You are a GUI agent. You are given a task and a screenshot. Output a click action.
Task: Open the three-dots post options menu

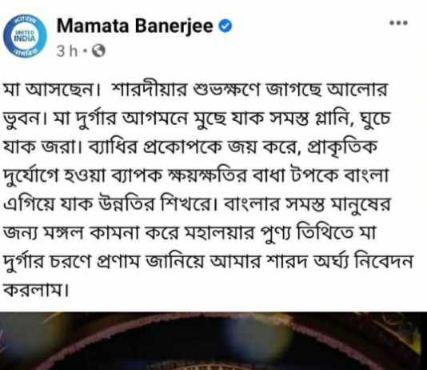coord(398,22)
